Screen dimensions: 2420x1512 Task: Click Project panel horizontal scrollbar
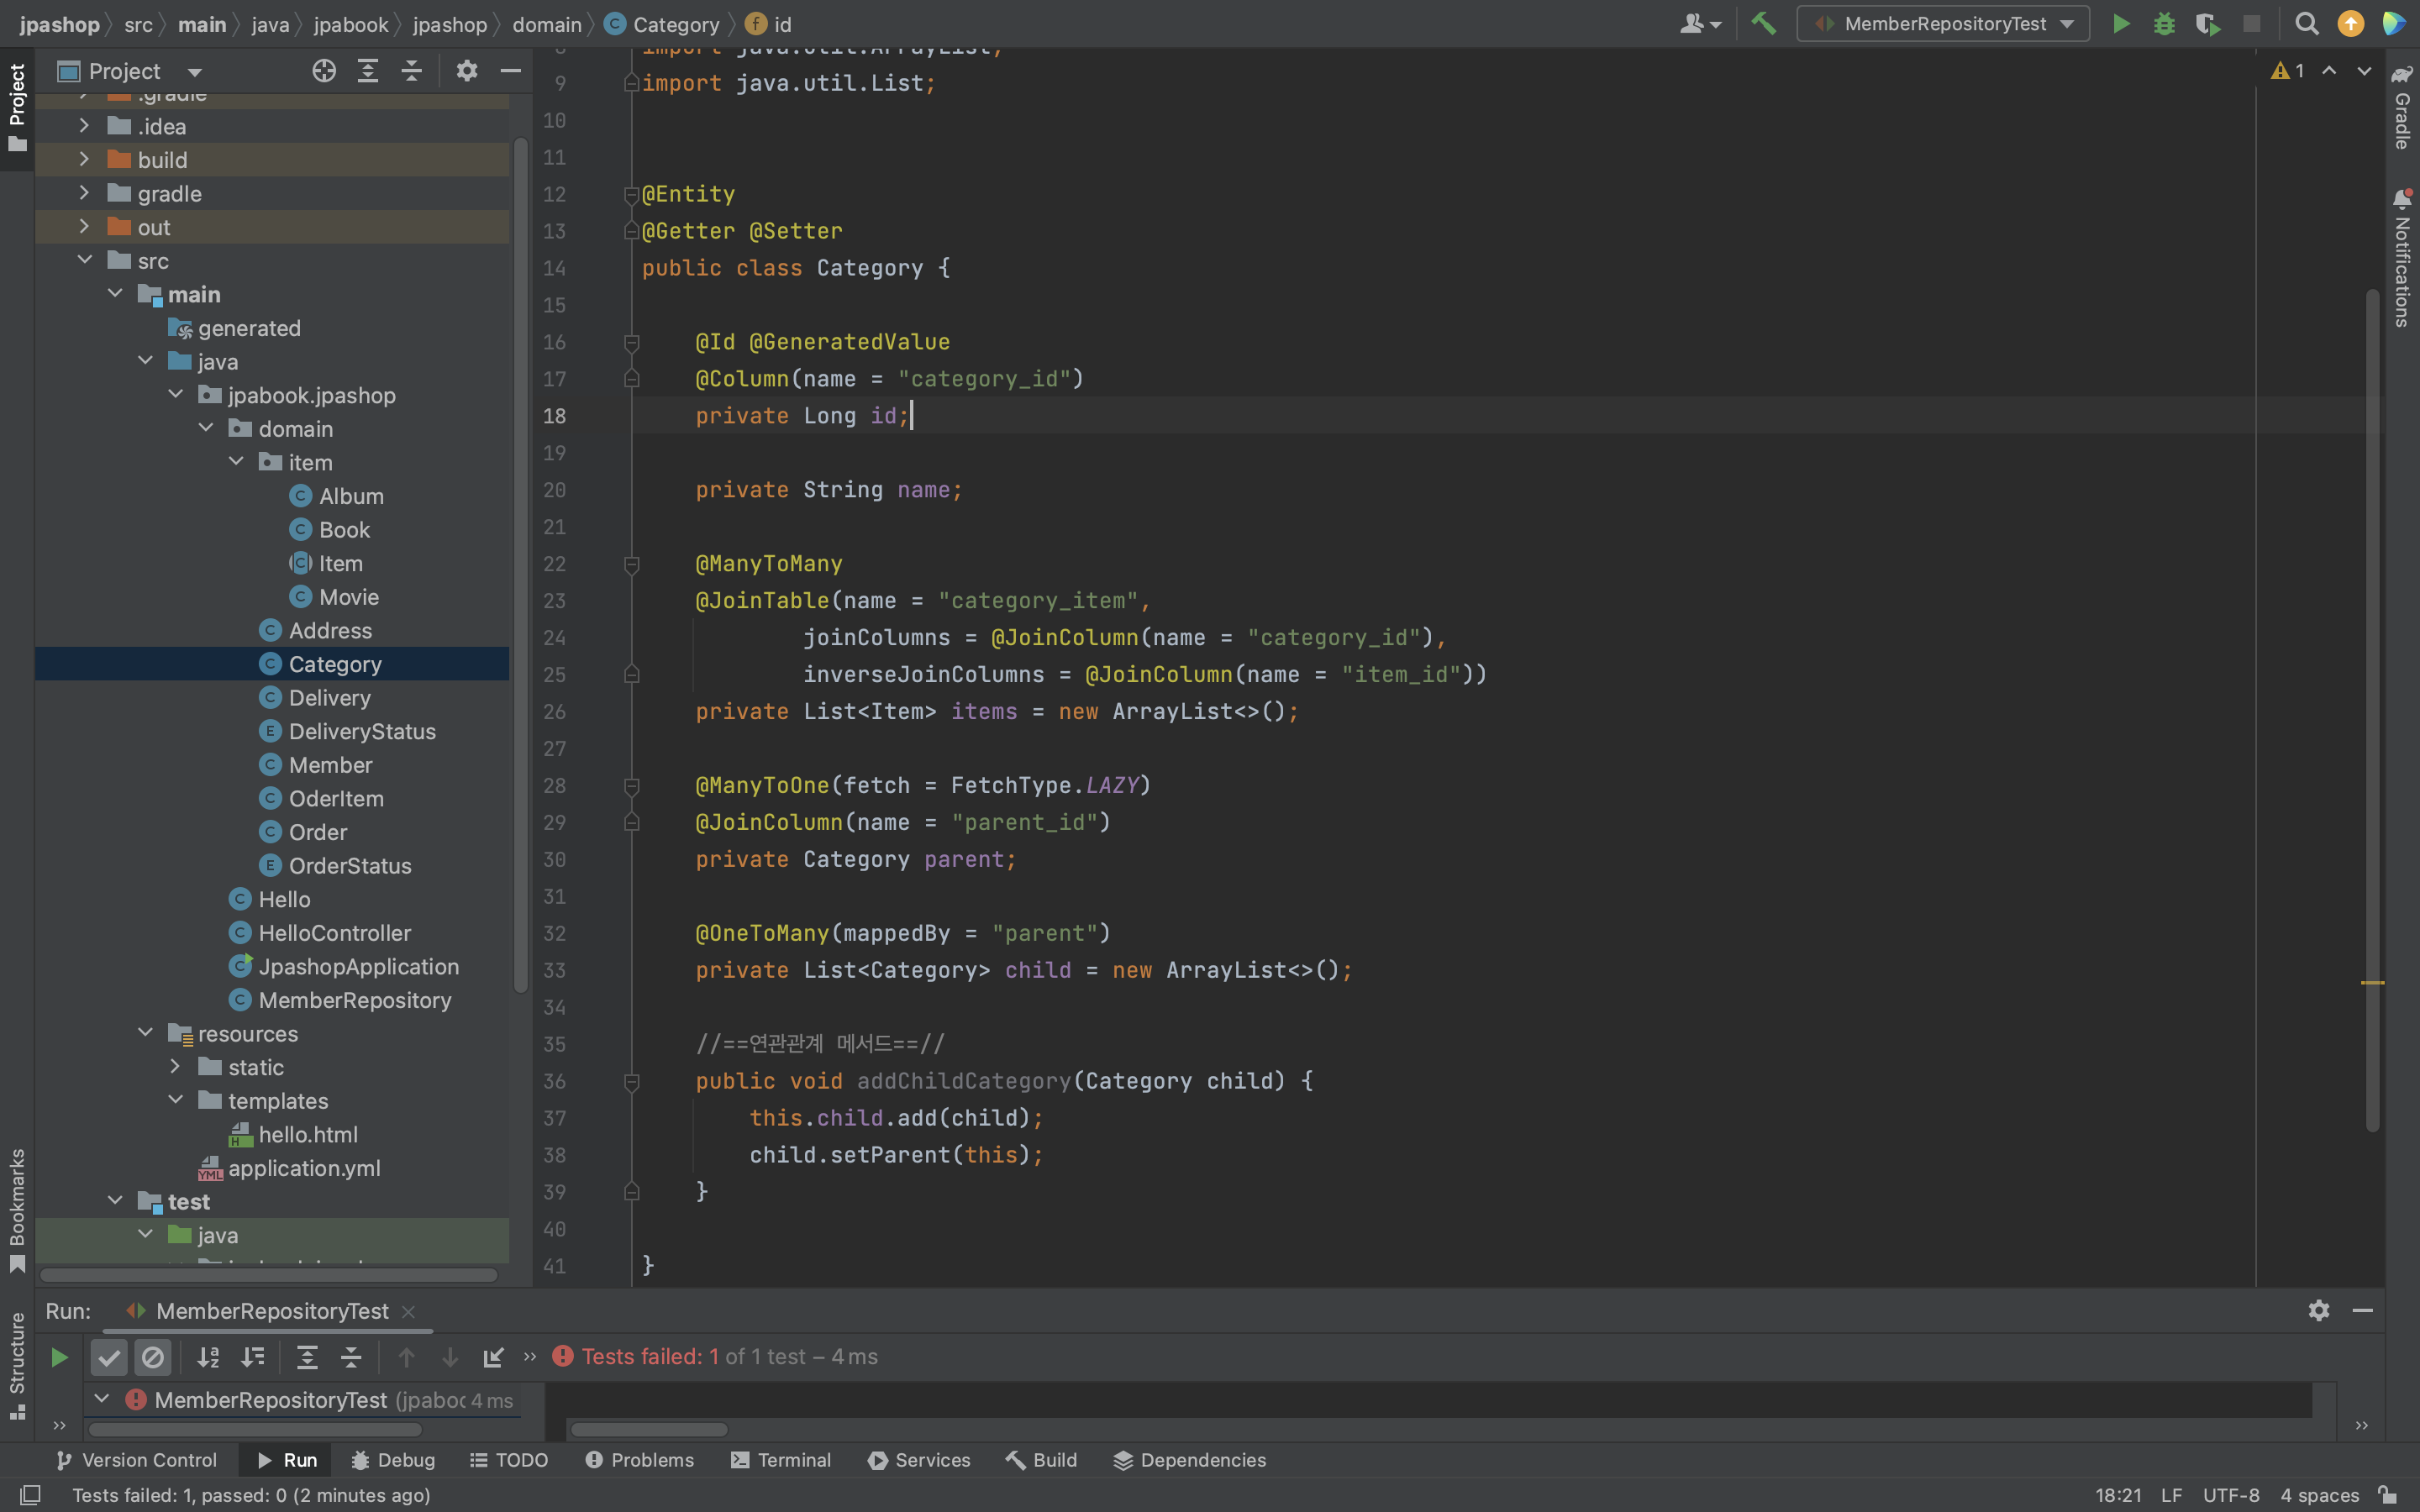pos(268,1275)
